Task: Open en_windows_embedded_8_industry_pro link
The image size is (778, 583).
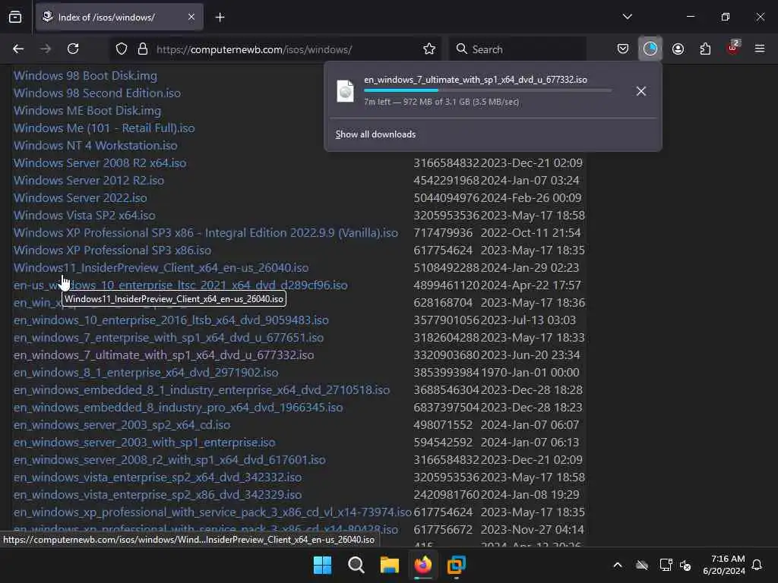Action: (x=178, y=408)
